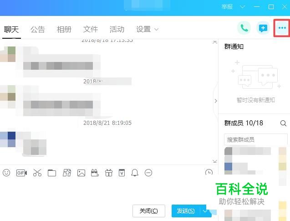Click the 搜索群成员 search field
290x221 pixels.
click(x=255, y=139)
